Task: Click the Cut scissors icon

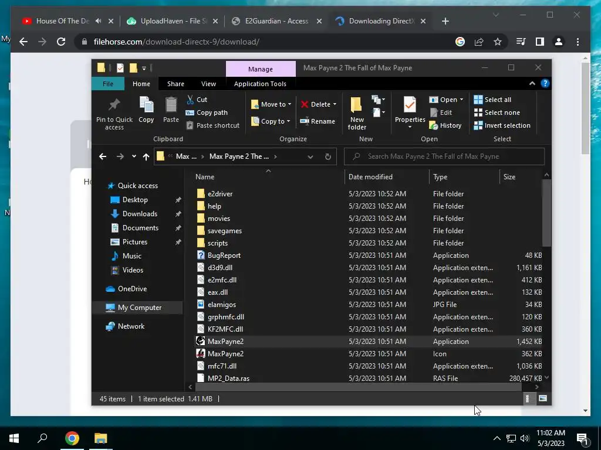Action: 190,100
